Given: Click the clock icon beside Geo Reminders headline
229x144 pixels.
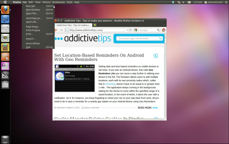Looking at the screenshot, I should 156,56.
